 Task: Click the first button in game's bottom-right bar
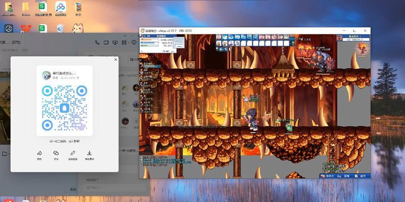tap(327, 176)
